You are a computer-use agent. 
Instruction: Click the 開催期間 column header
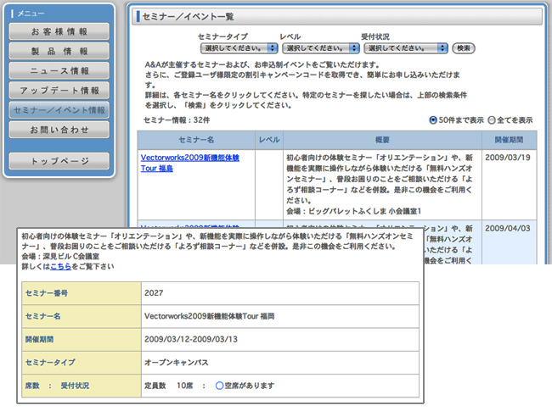point(510,138)
